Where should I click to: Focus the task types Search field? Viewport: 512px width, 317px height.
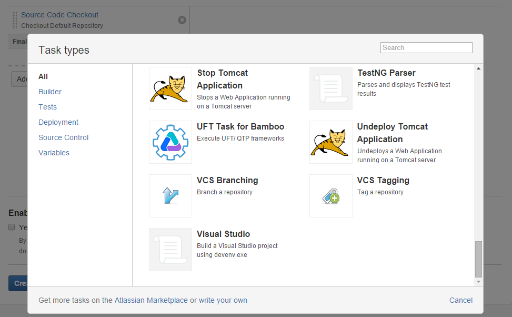pos(426,48)
